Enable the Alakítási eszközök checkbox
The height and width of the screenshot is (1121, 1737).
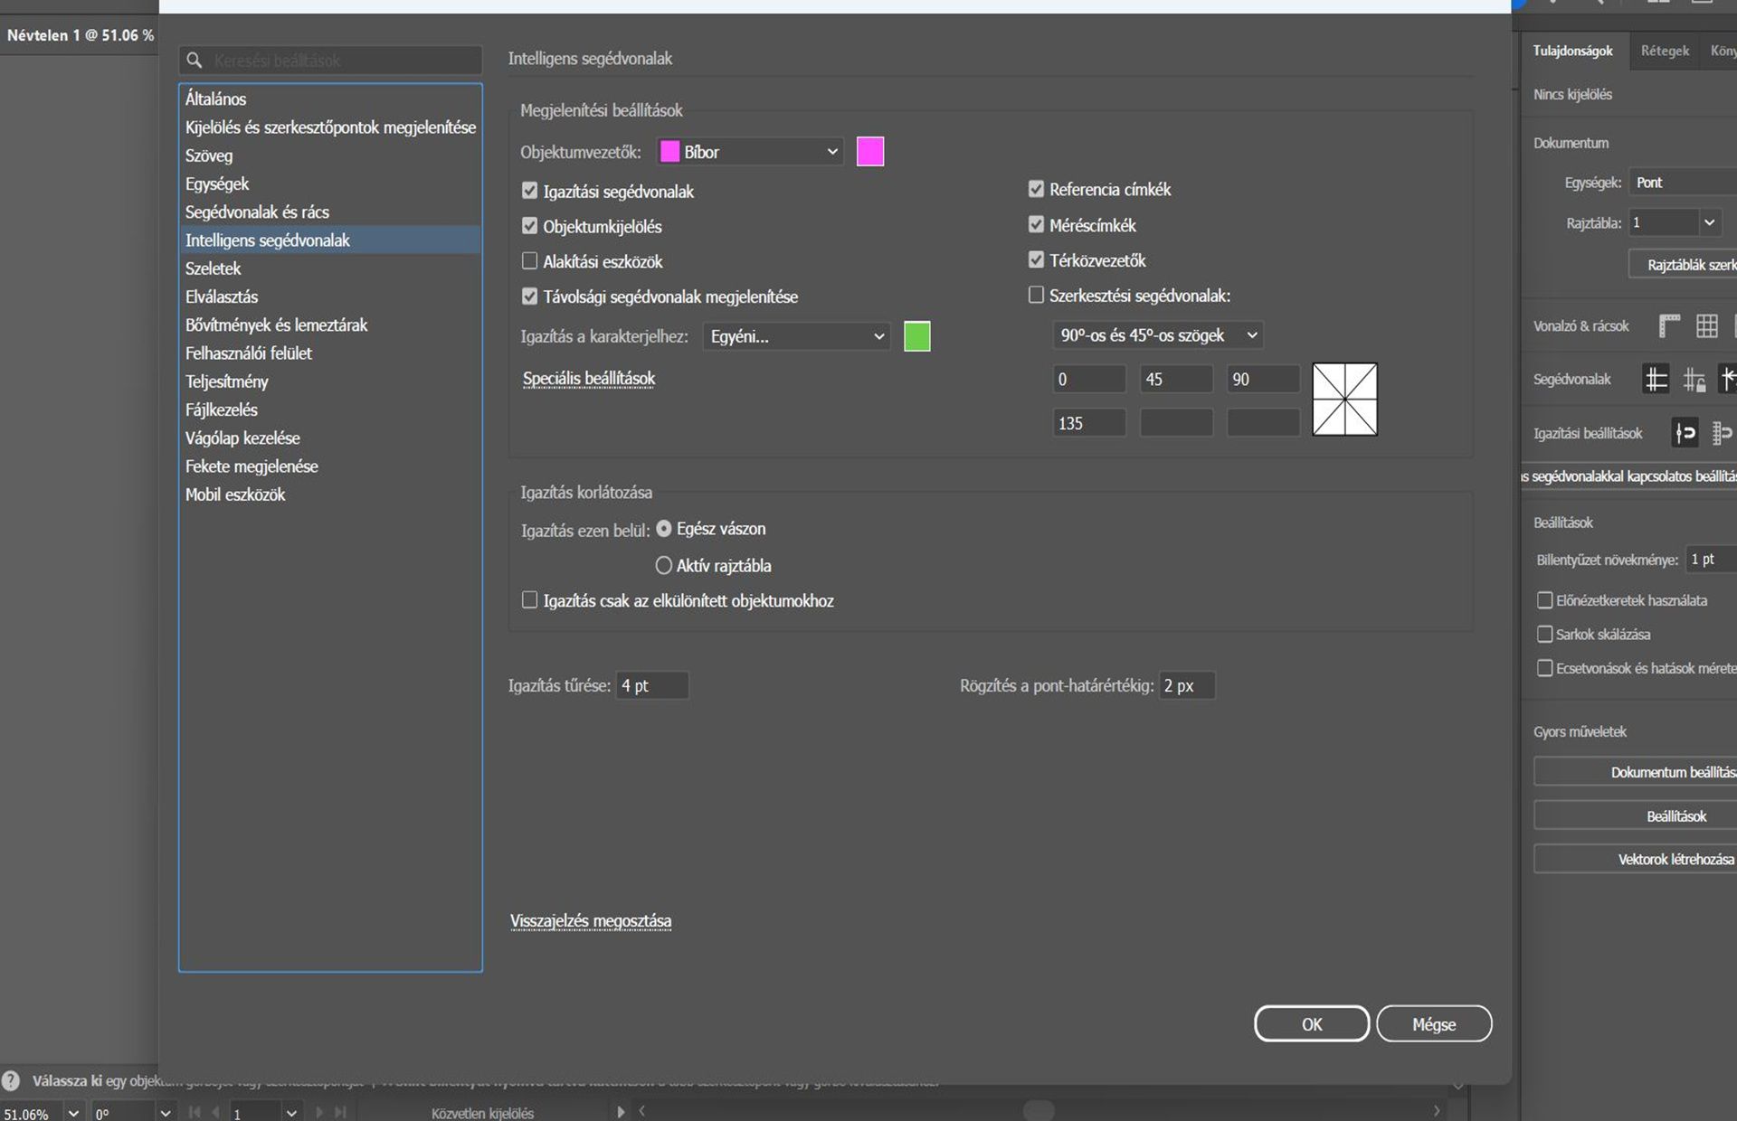(530, 261)
